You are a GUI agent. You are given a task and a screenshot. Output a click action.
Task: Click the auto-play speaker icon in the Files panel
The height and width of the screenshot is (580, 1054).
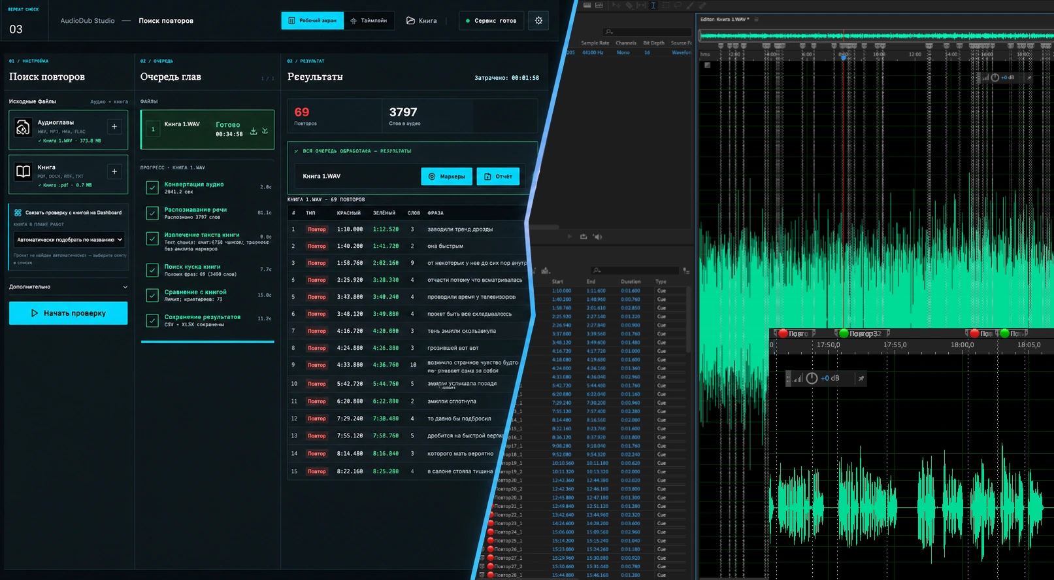click(x=597, y=237)
